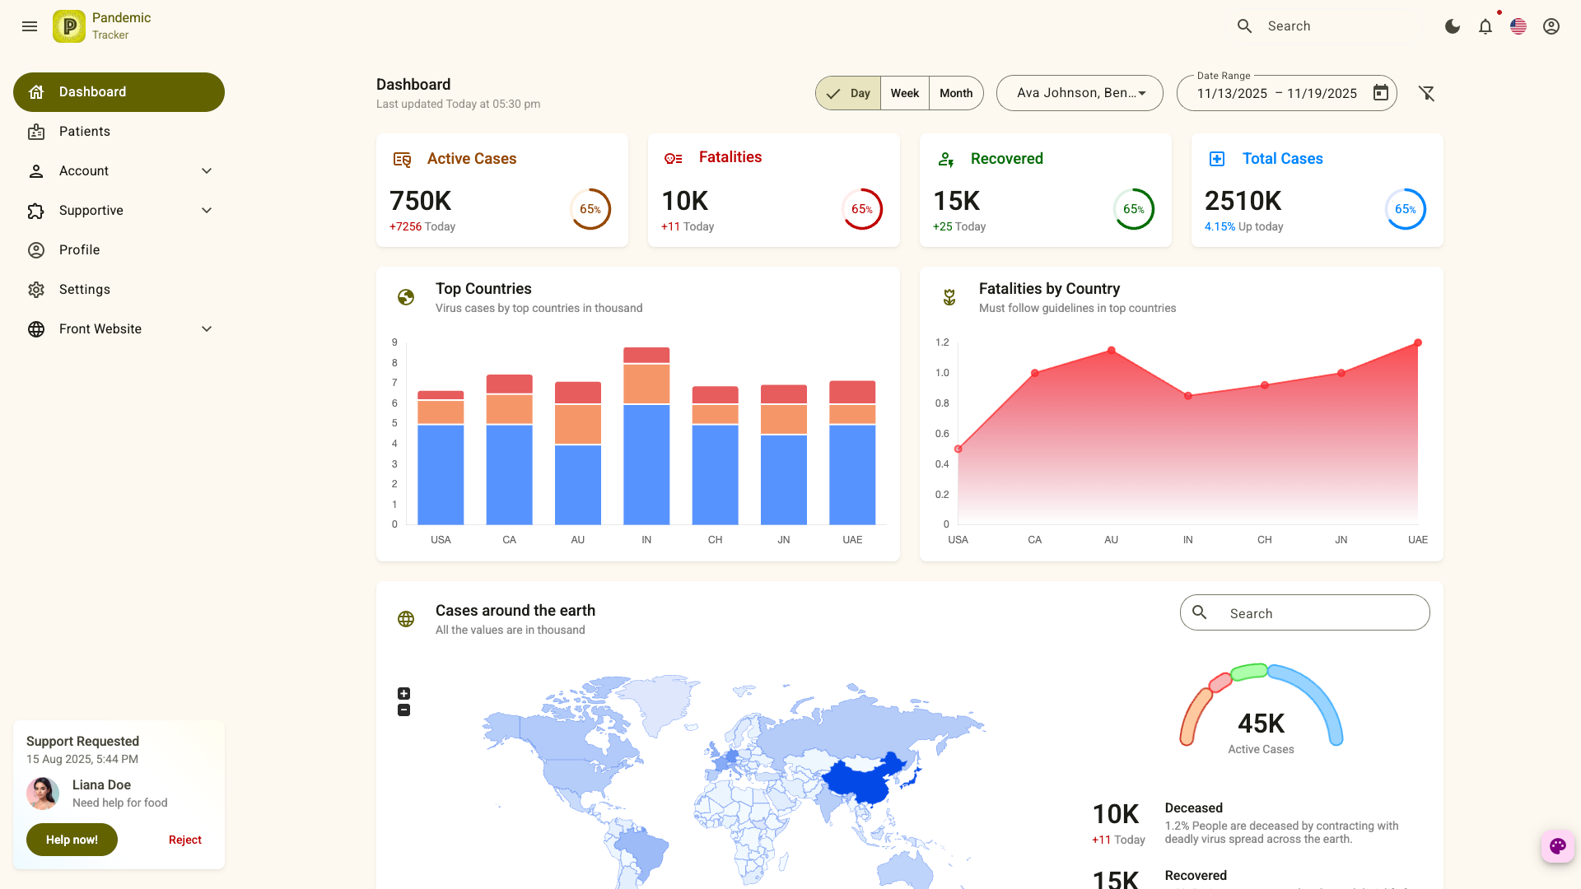Click the Help now button

click(72, 840)
